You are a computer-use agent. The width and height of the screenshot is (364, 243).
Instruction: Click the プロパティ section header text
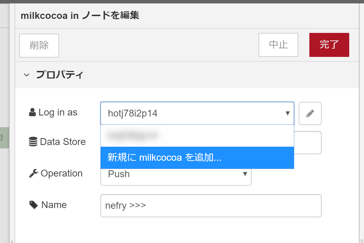click(x=59, y=75)
